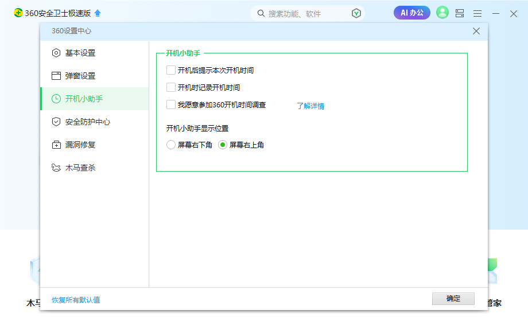Click 恢复所有默认值 link
Image resolution: width=528 pixels, height=333 pixels.
(x=76, y=300)
